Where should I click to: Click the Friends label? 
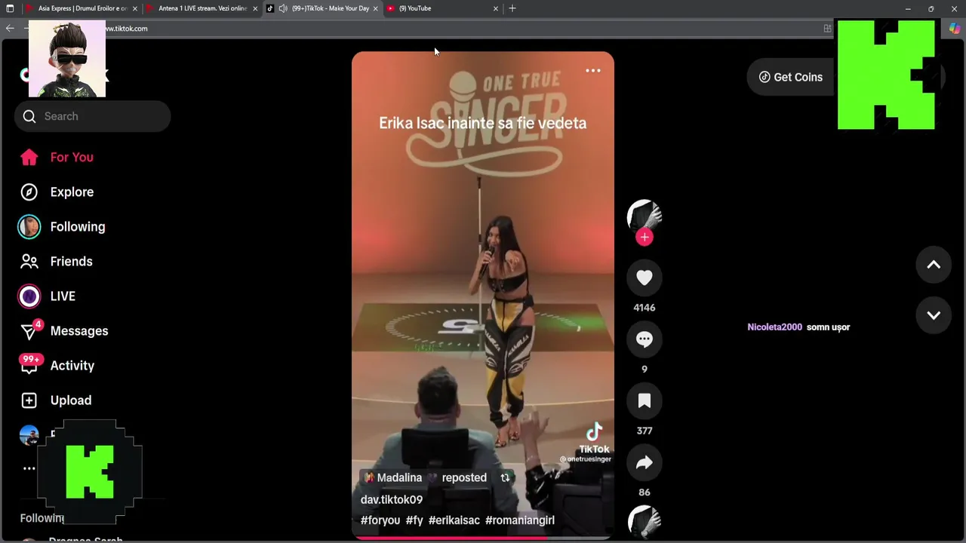[x=71, y=262]
